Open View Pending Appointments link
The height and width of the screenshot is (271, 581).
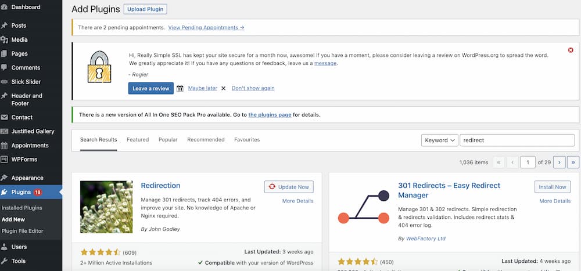pyautogui.click(x=206, y=27)
